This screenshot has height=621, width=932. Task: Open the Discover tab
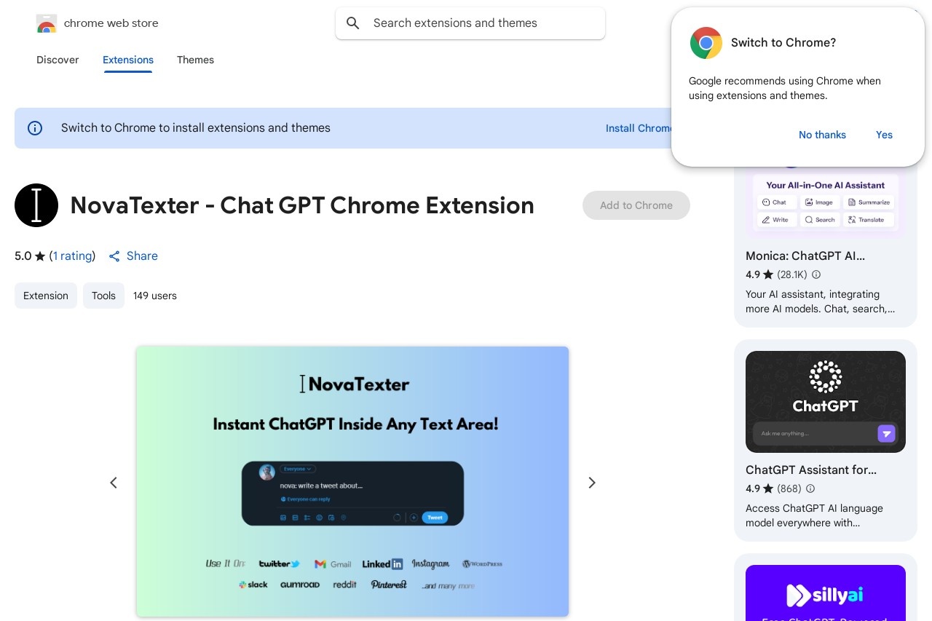click(x=58, y=60)
